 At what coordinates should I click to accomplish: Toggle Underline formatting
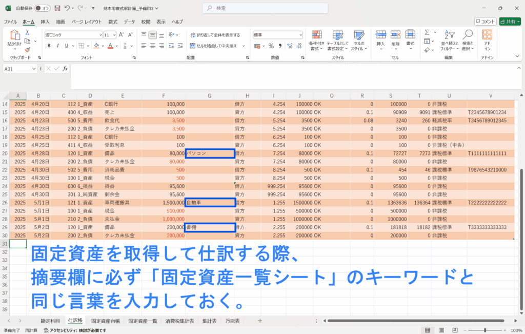[x=66, y=46]
